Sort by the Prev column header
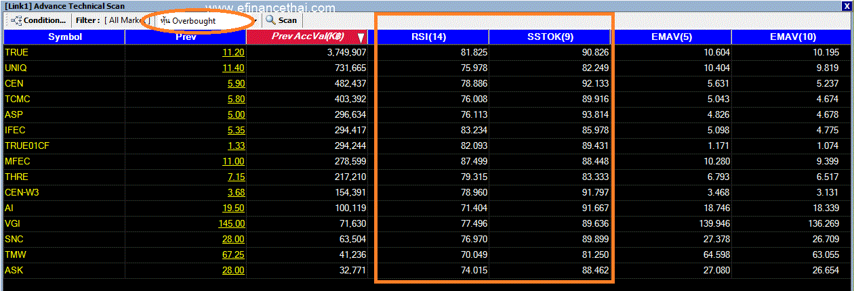The image size is (854, 291). coord(186,37)
